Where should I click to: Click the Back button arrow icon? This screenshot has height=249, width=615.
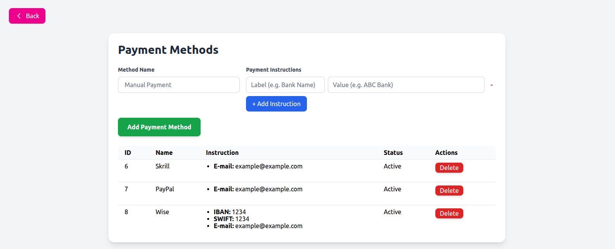pos(19,16)
